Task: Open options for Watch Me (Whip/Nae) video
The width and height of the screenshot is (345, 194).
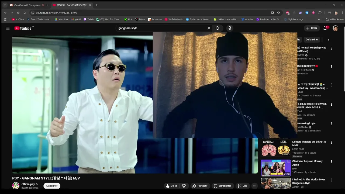Action: [332, 48]
